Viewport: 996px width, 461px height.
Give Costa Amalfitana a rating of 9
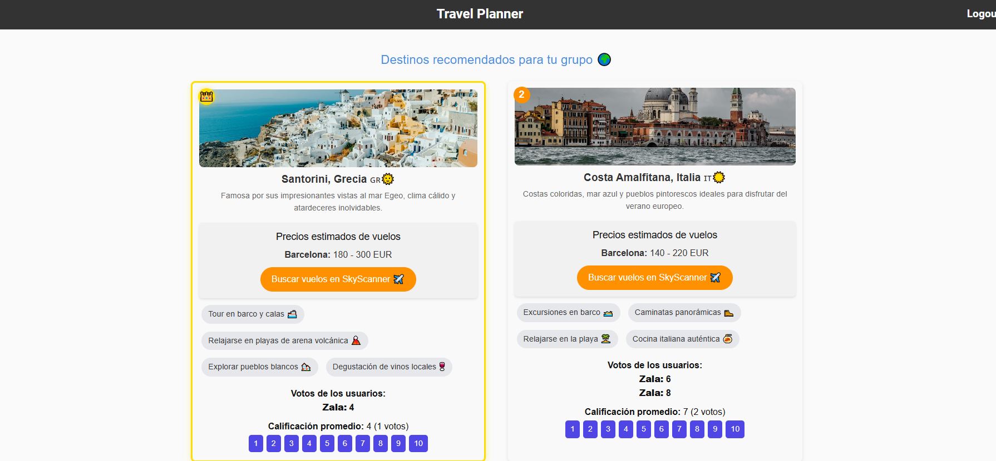[x=715, y=429]
